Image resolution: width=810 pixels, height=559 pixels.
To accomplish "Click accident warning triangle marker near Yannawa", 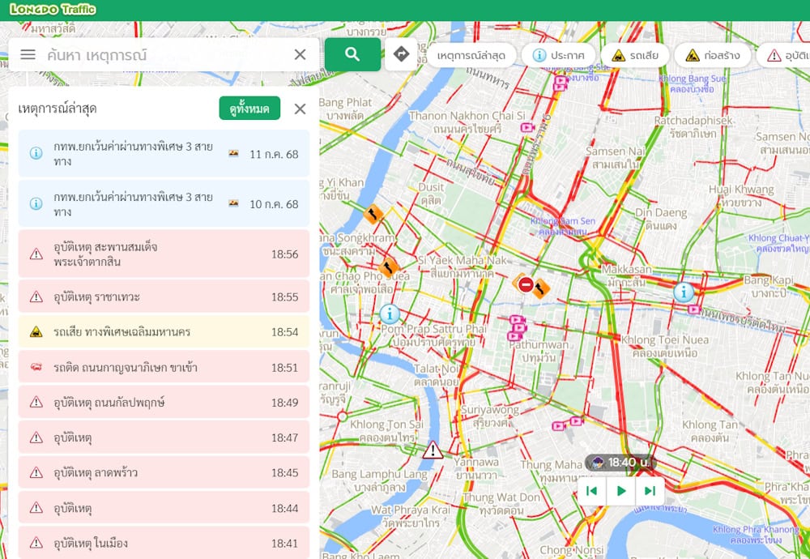I will 433,450.
